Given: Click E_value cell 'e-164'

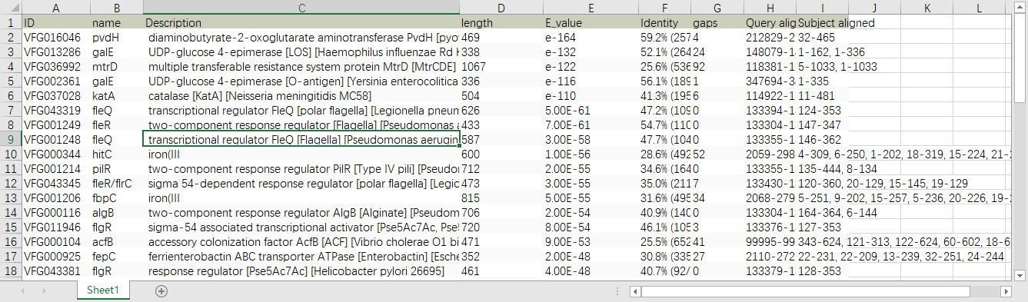Looking at the screenshot, I should 591,37.
